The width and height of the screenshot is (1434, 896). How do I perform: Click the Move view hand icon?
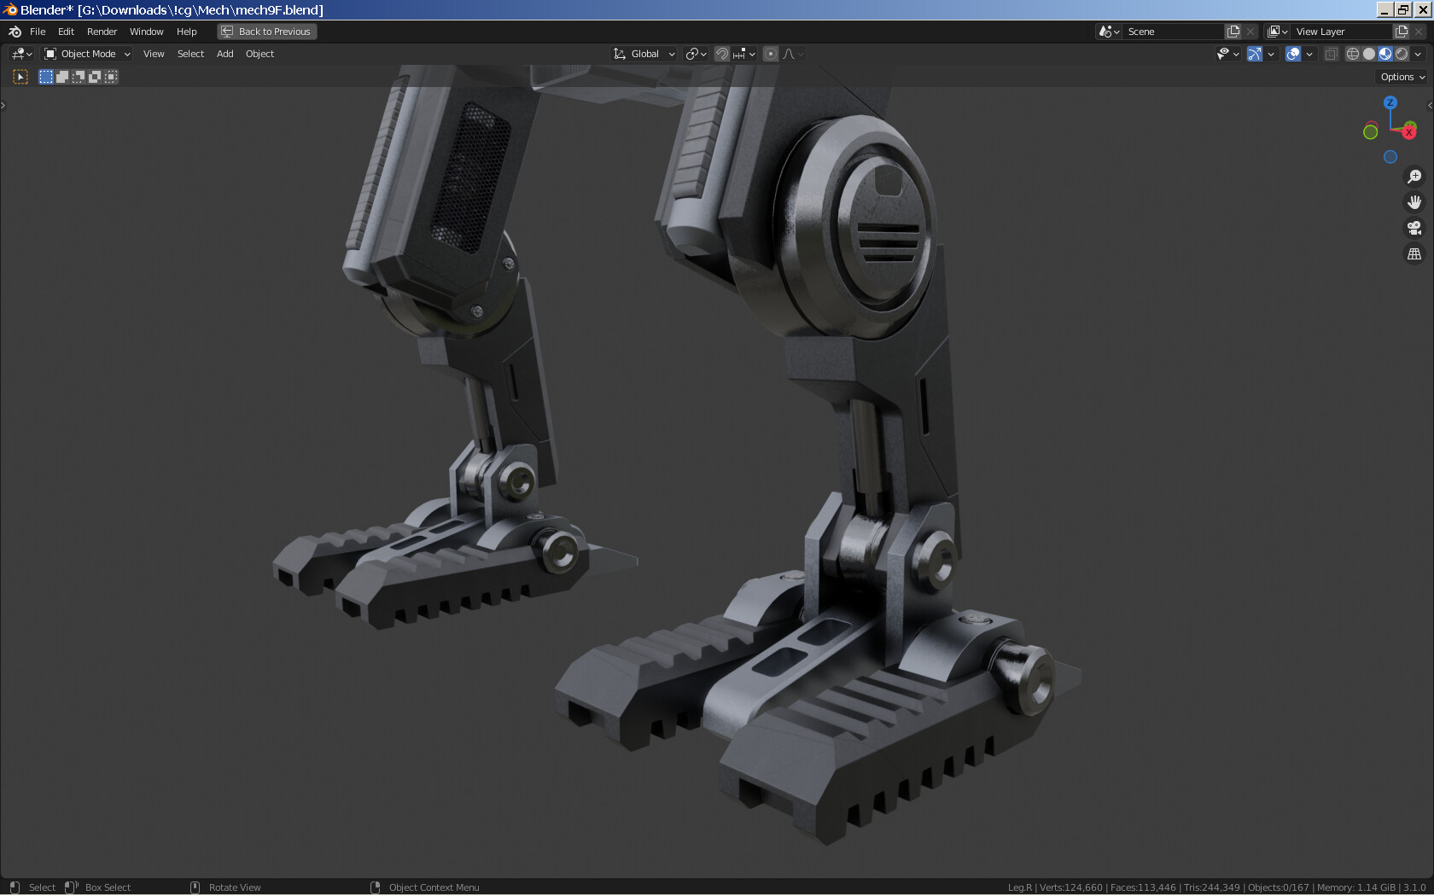(x=1414, y=202)
